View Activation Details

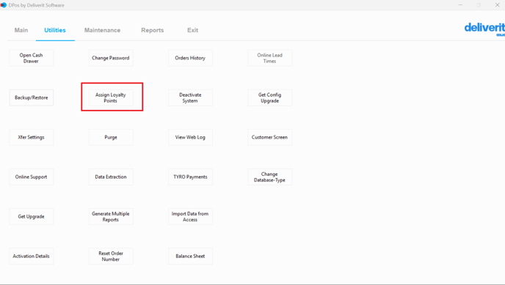point(32,256)
